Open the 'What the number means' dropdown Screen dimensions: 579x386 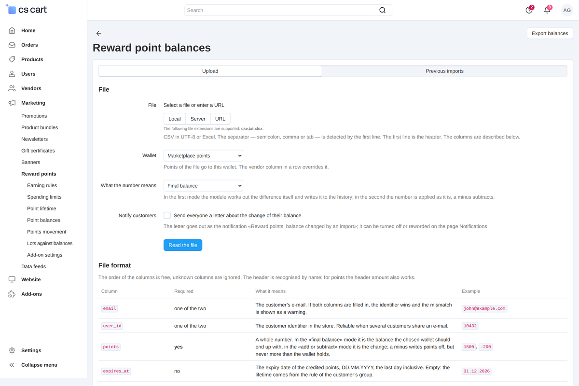click(x=203, y=185)
